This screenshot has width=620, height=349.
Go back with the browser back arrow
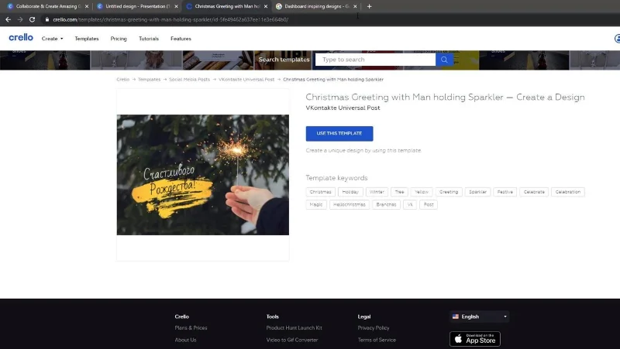point(8,19)
